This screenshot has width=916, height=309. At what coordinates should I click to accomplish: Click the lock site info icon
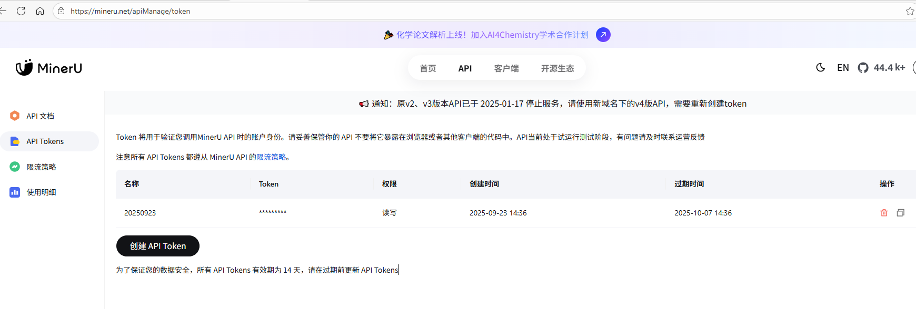point(61,11)
